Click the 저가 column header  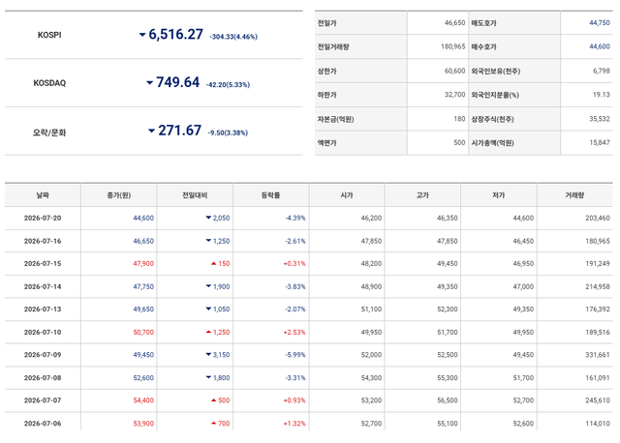click(x=499, y=195)
